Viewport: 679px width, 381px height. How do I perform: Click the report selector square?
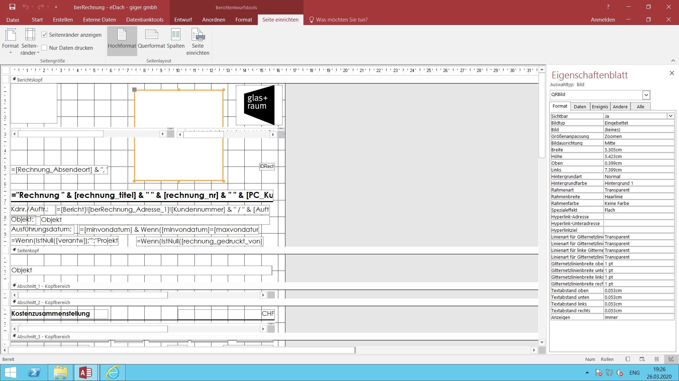pos(6,70)
